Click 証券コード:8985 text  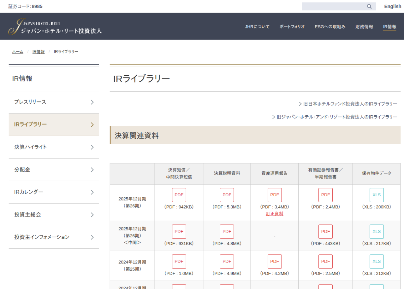click(25, 6)
